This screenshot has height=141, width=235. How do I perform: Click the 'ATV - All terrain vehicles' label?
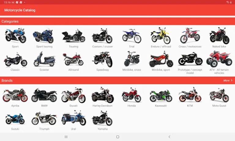pos(219,71)
